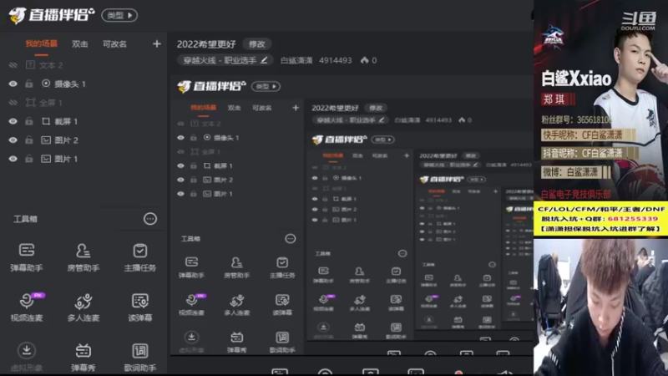Screen dimensions: 668x376
Task: Click 修改 to edit the stream title
Action: [x=257, y=44]
